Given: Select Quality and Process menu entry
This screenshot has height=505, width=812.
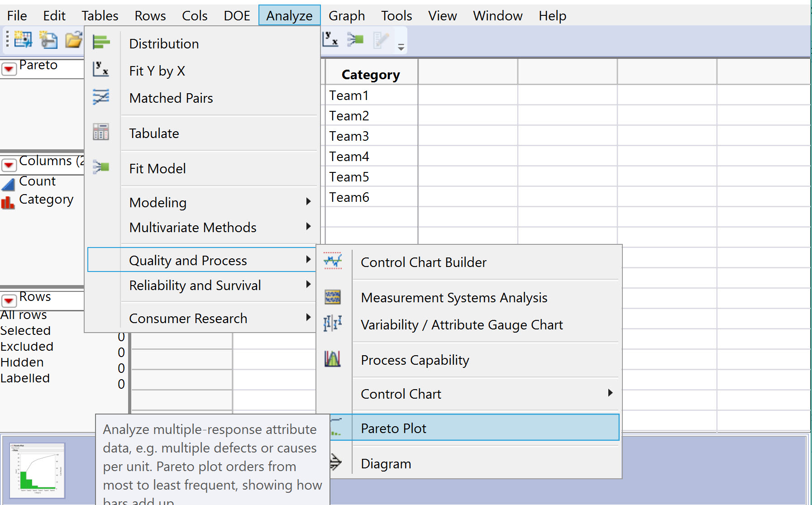Looking at the screenshot, I should pyautogui.click(x=201, y=260).
